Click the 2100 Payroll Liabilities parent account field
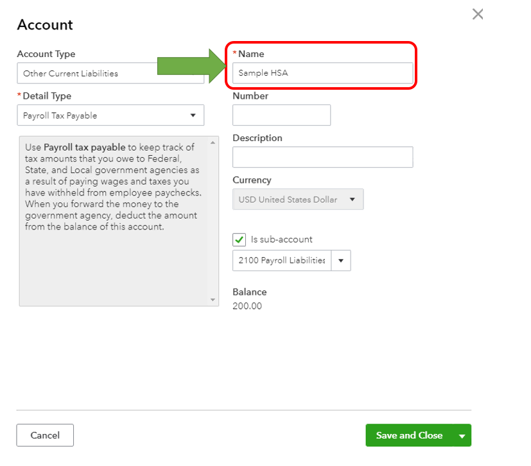531x466 pixels. pos(282,260)
